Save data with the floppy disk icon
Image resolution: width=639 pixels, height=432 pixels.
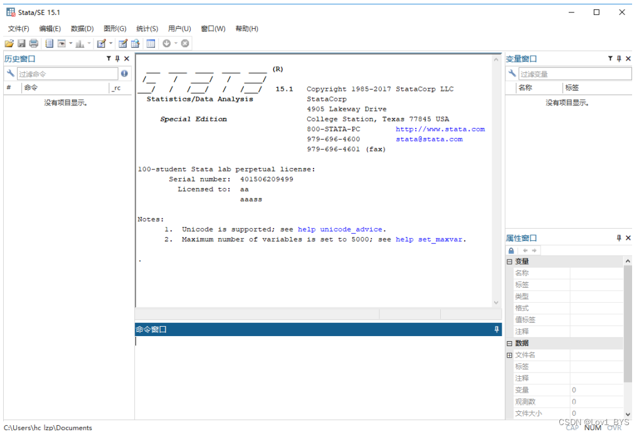click(21, 43)
